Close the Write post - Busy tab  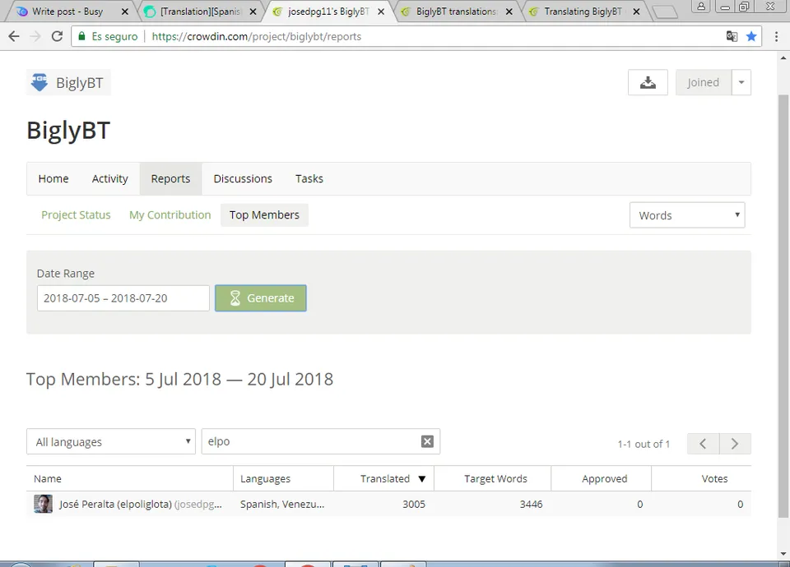(x=125, y=11)
